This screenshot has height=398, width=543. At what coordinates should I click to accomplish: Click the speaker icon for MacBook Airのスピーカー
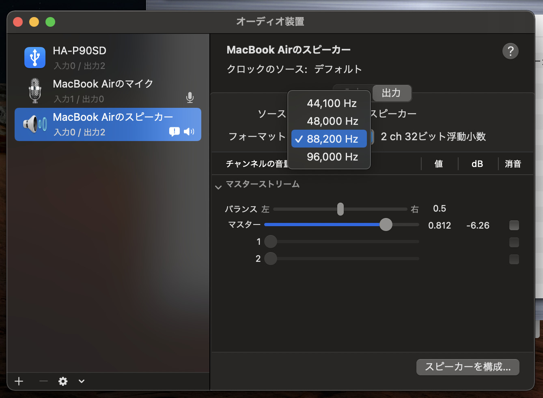pyautogui.click(x=35, y=124)
